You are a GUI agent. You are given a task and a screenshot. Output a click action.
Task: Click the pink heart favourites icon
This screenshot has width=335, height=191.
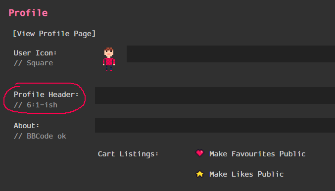[200, 153]
